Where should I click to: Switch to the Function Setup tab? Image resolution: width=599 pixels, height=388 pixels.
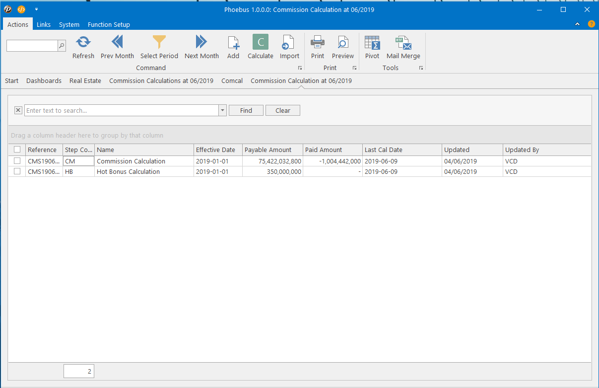109,24
